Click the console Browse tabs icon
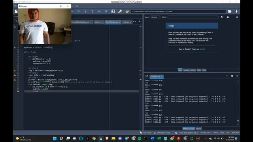 point(147,76)
